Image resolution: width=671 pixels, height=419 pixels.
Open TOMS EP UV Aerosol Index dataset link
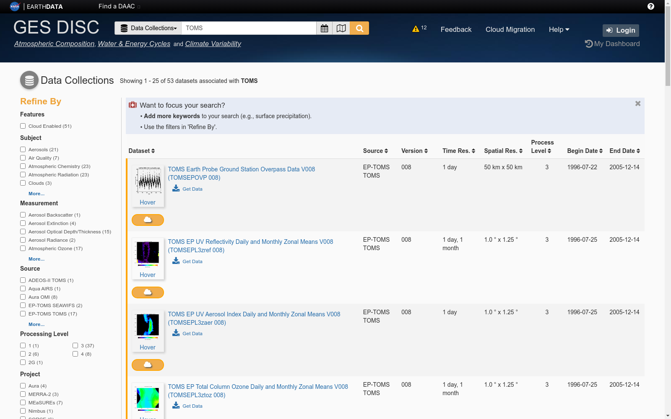coord(254,318)
